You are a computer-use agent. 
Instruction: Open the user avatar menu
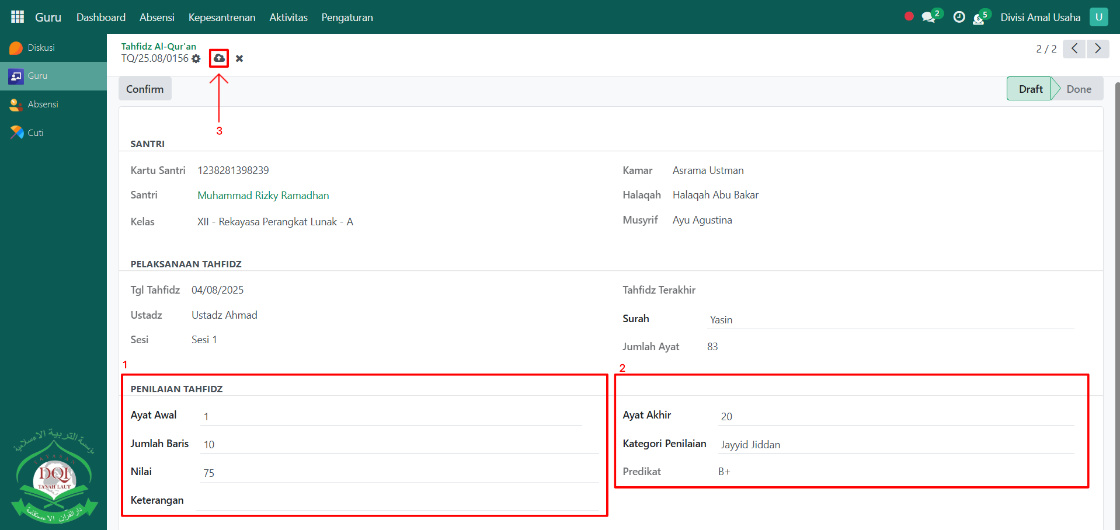(x=1098, y=17)
